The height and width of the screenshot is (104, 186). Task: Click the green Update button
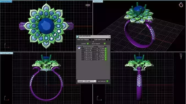(88, 44)
